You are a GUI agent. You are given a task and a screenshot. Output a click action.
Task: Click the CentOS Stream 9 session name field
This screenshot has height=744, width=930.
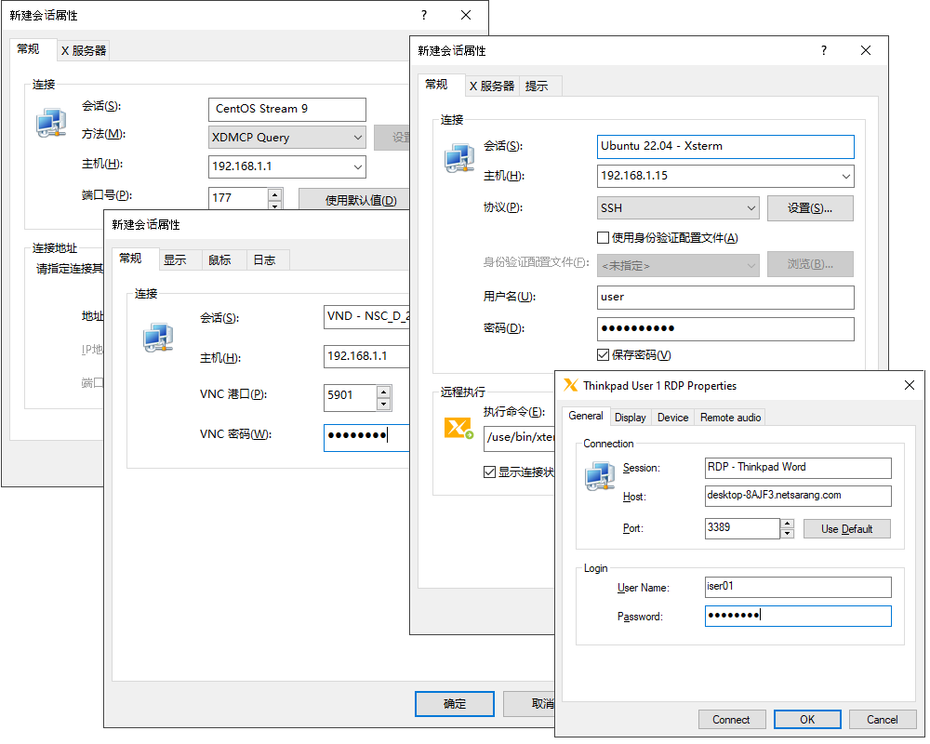point(287,109)
